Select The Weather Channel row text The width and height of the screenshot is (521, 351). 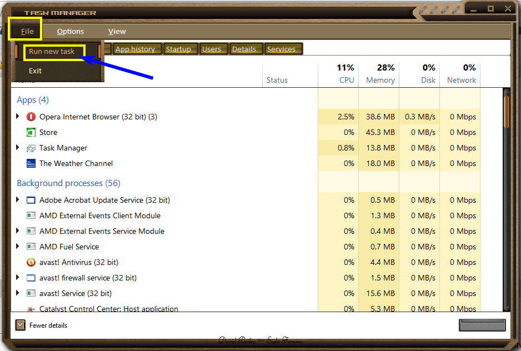pyautogui.click(x=76, y=163)
